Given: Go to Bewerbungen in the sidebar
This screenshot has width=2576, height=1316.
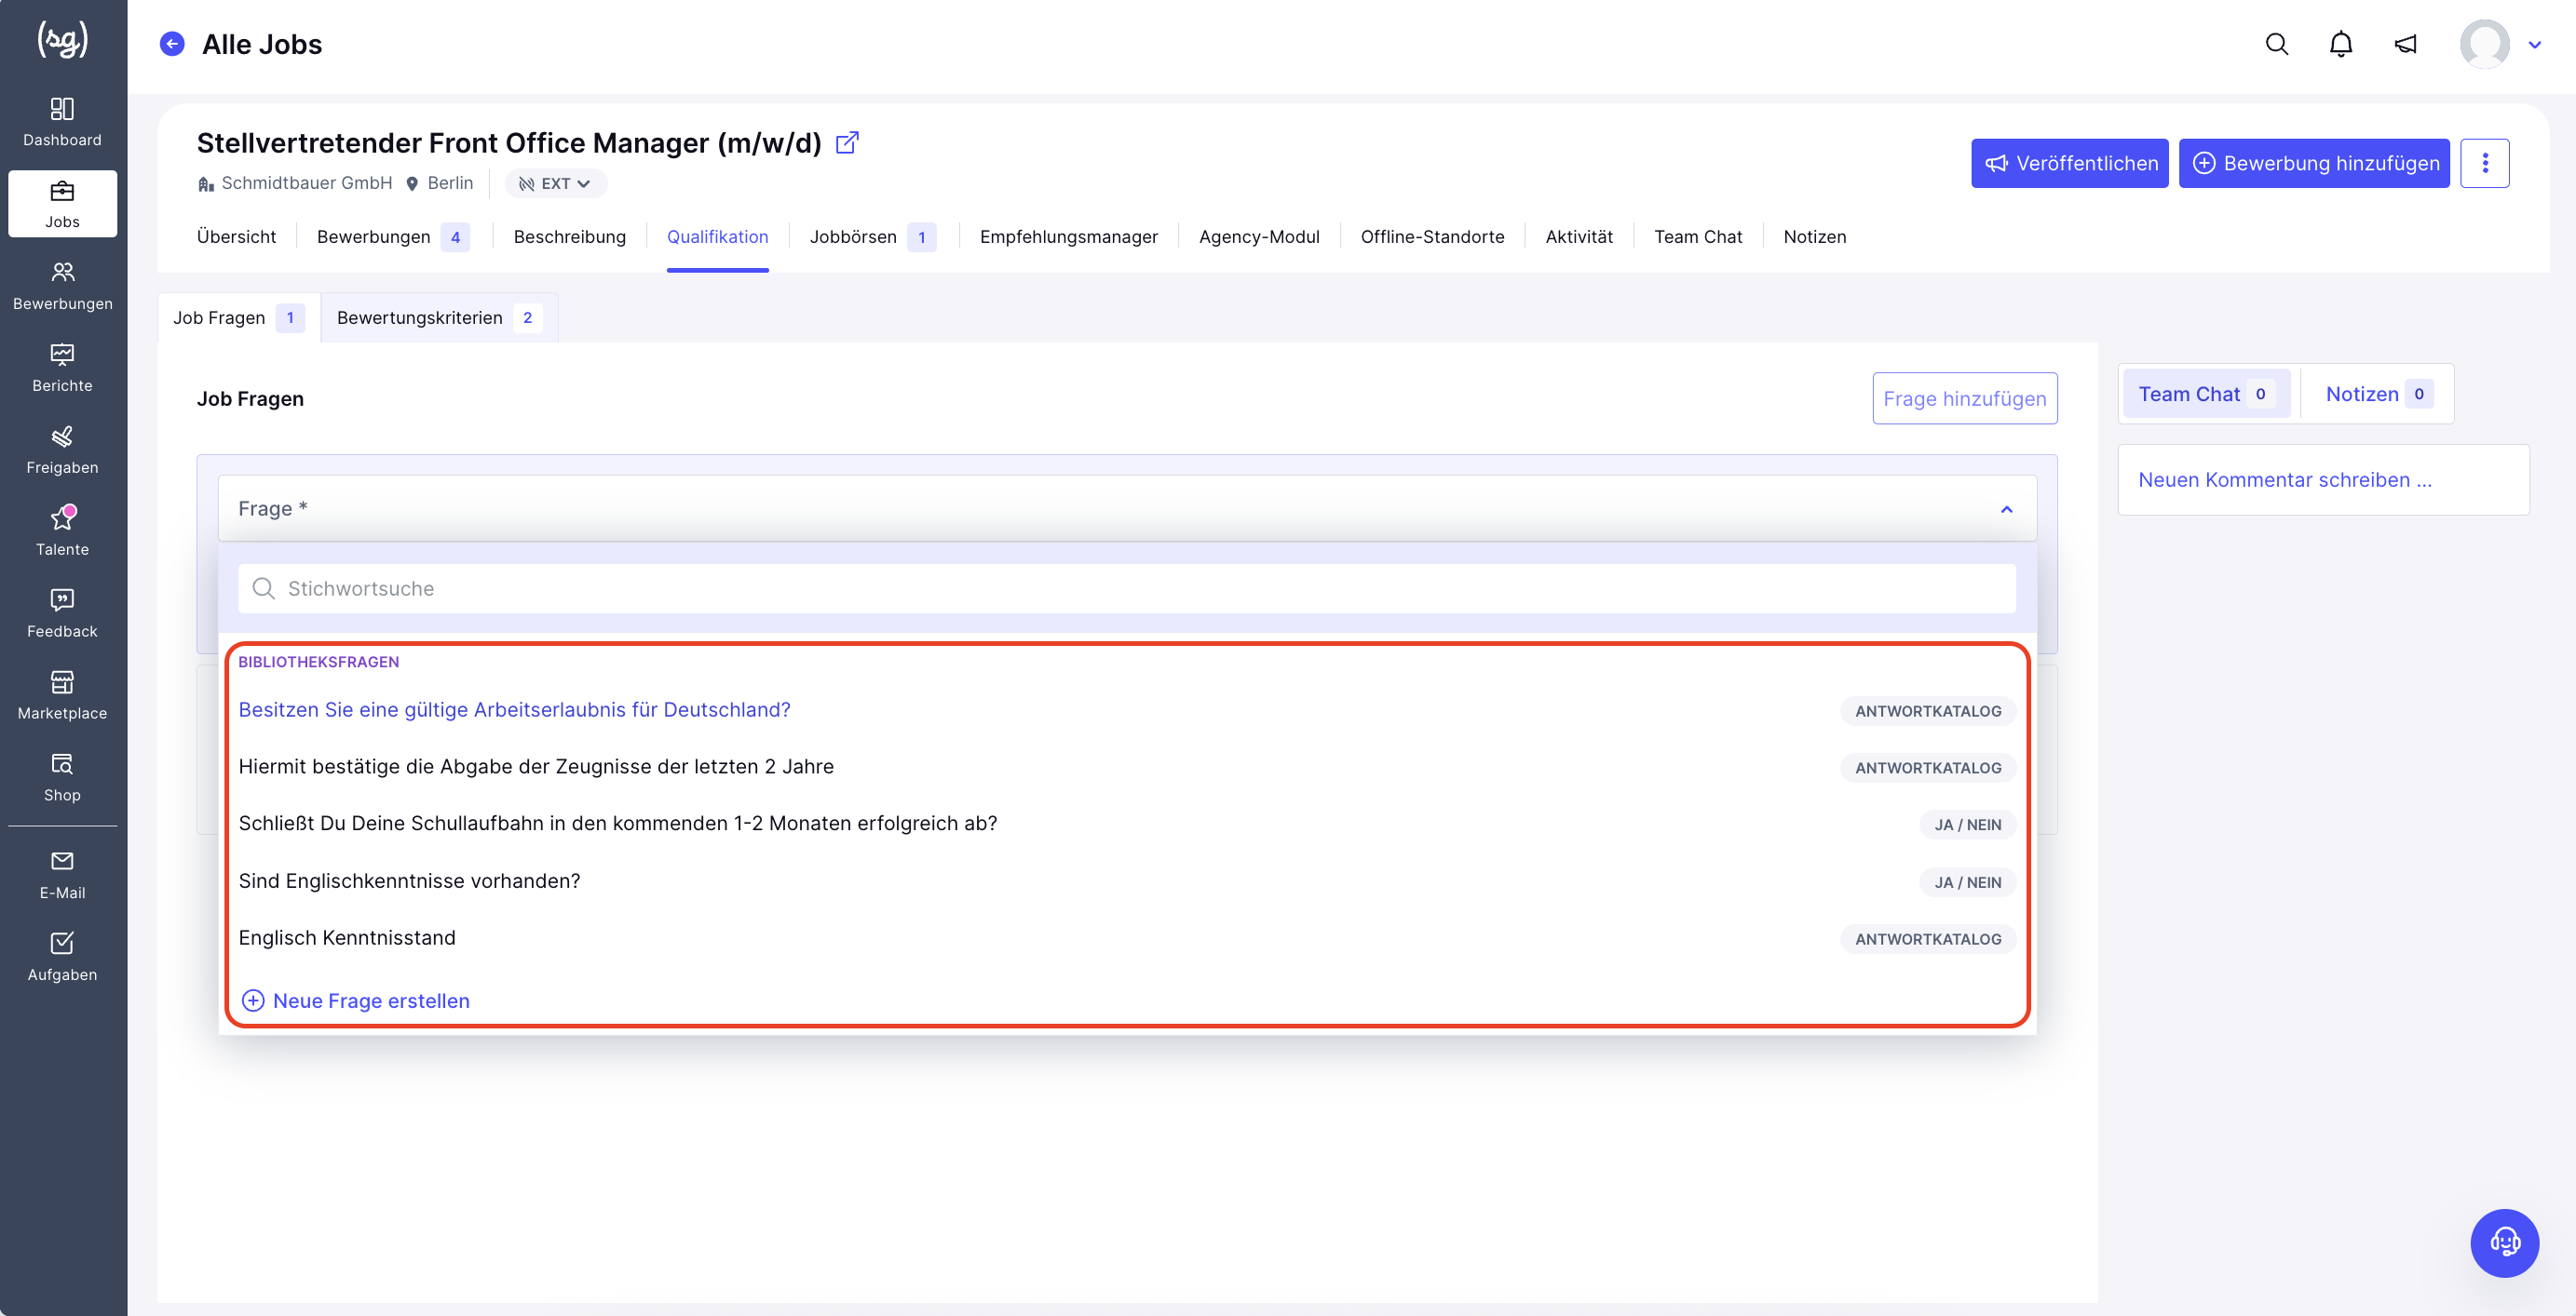Looking at the screenshot, I should point(62,286).
